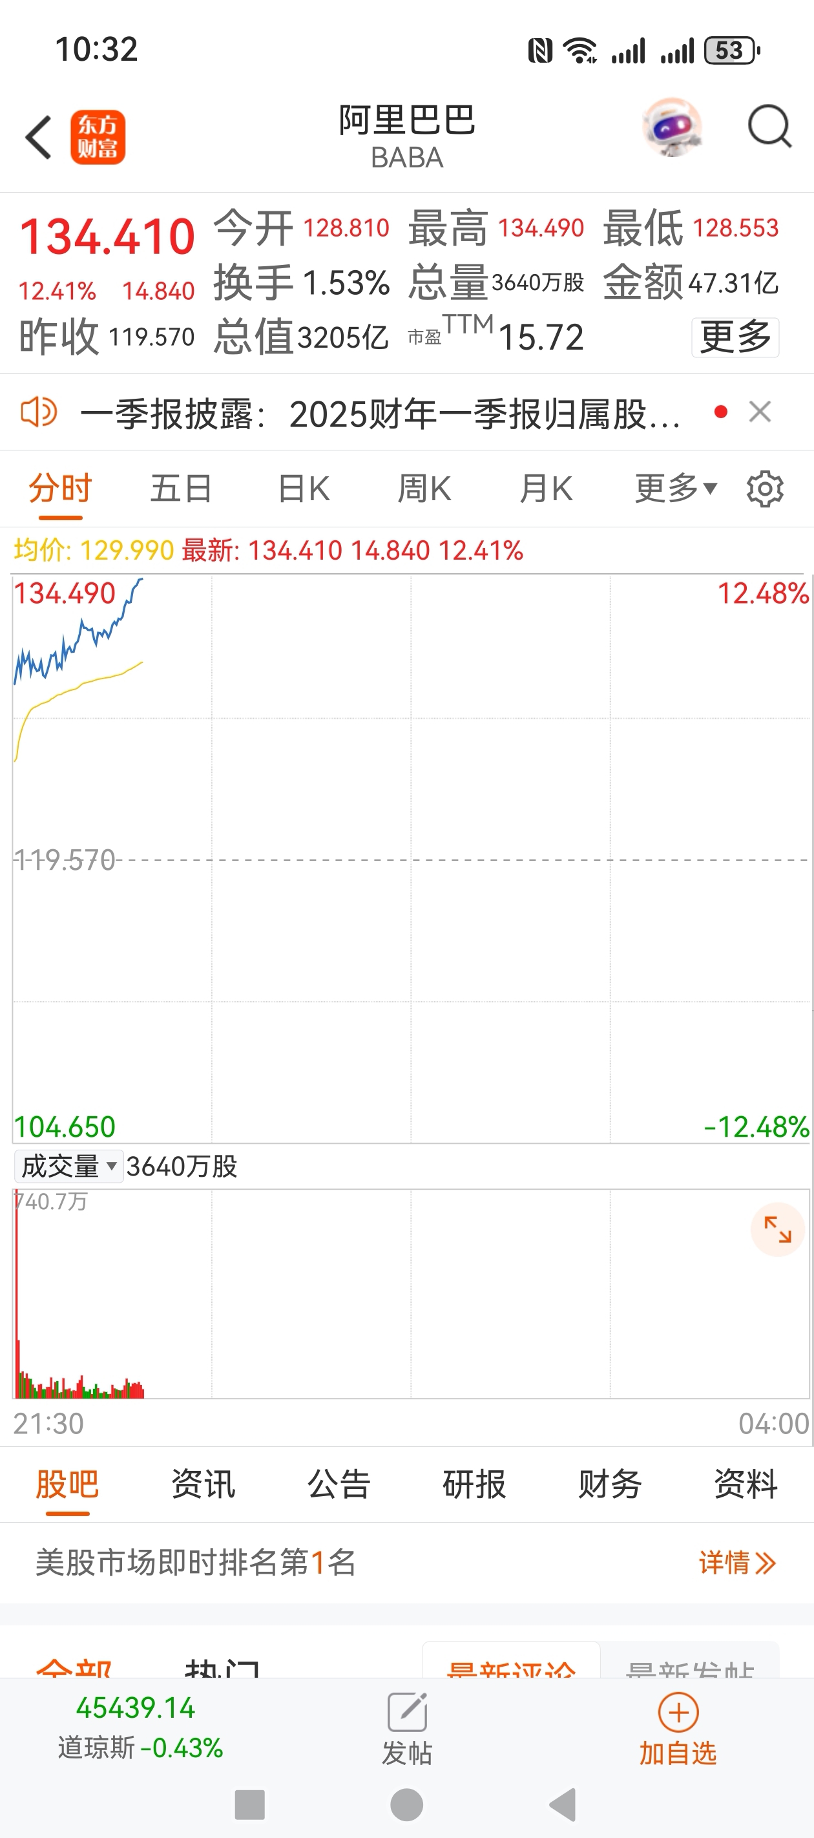Expand the 成交量 indicator dropdown
The image size is (814, 1838).
click(x=68, y=1167)
